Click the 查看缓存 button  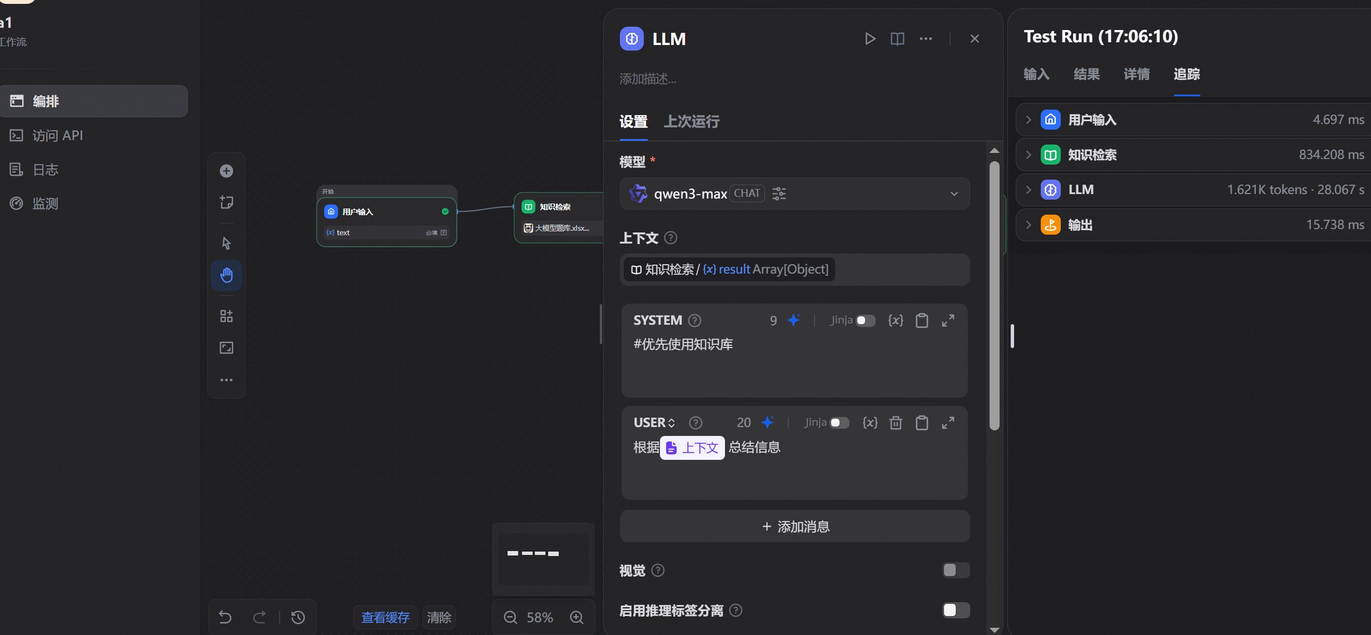click(385, 618)
